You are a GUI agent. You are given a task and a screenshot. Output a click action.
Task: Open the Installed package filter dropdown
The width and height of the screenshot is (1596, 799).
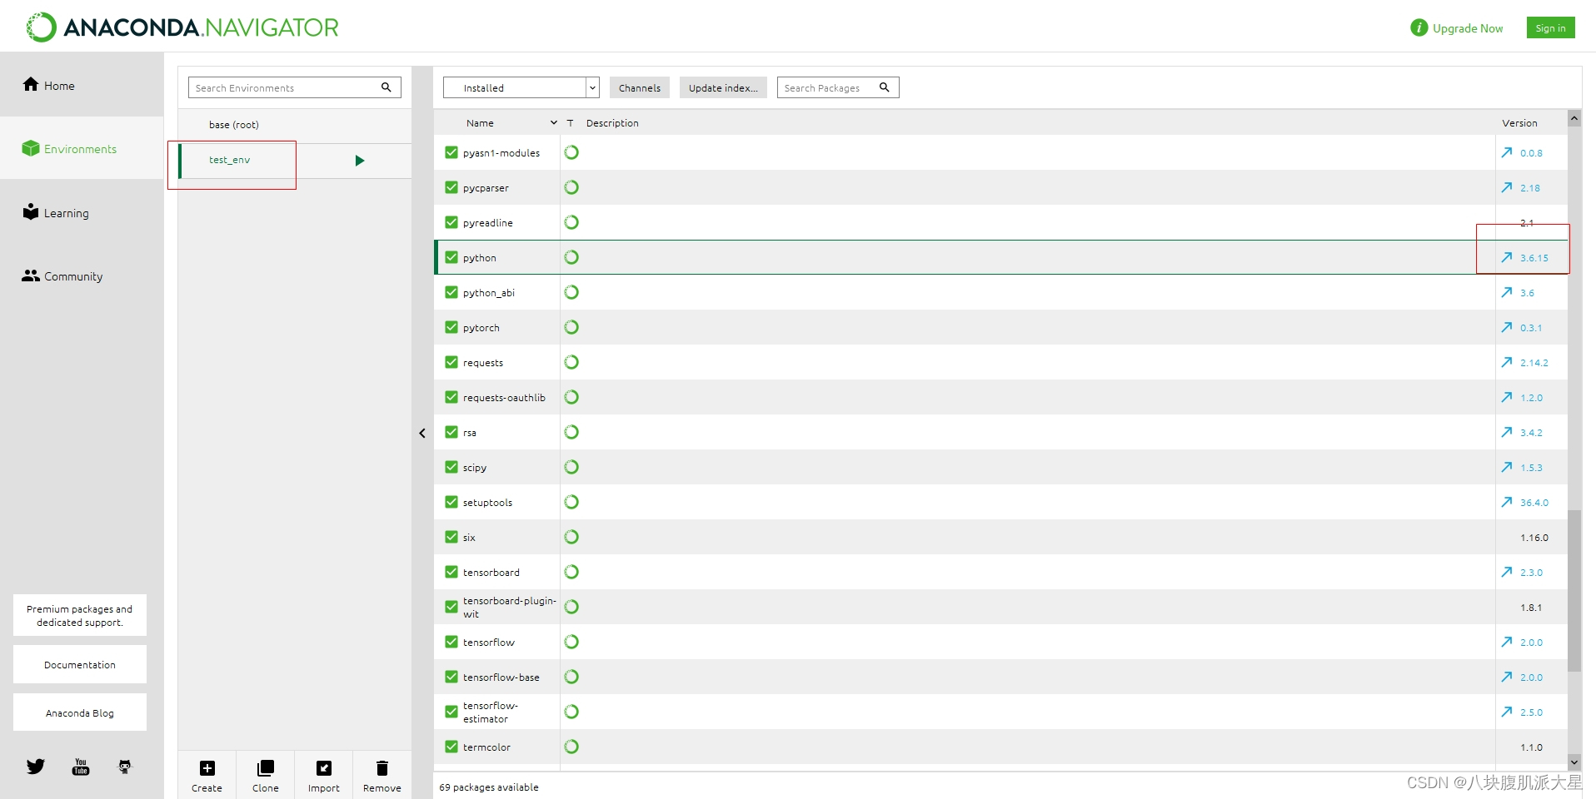(x=521, y=87)
